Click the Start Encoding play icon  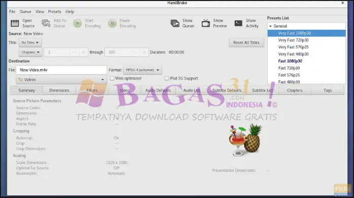(x=78, y=23)
